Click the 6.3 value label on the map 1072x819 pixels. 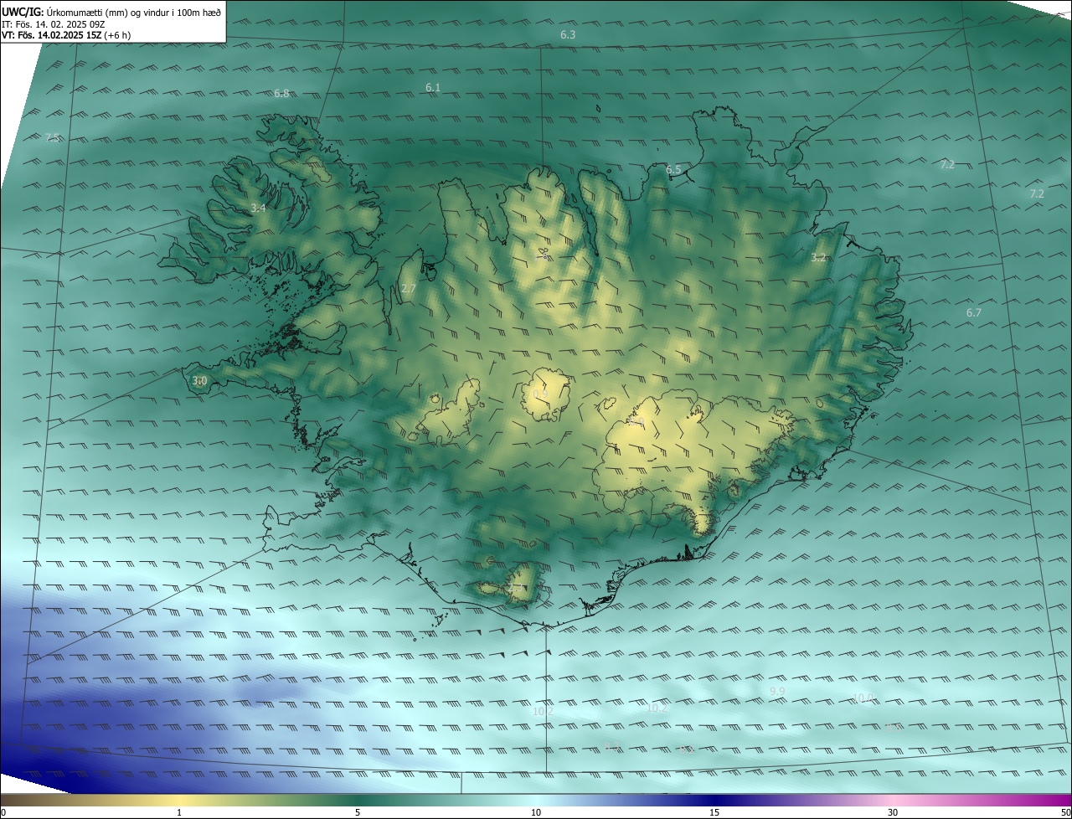(568, 34)
